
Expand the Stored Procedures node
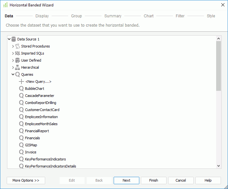(13, 46)
